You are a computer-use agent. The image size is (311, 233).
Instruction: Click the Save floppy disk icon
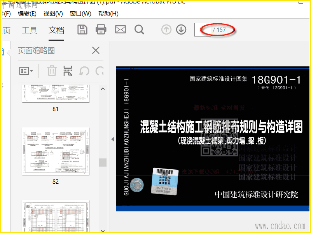[x=82, y=30]
